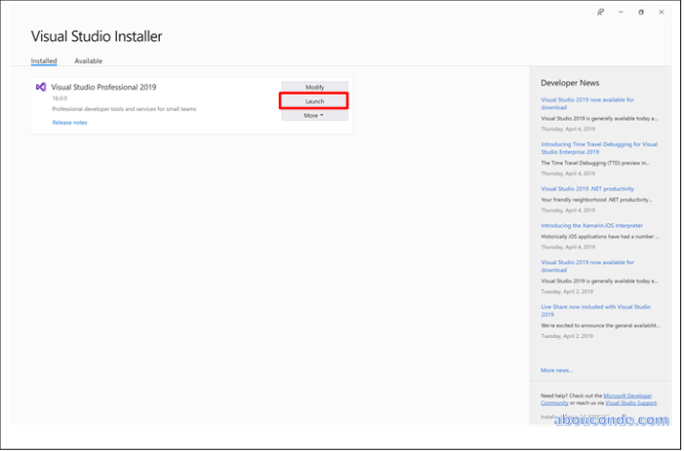Open the Xamarin.iOS Interpreter news link

coord(591,225)
